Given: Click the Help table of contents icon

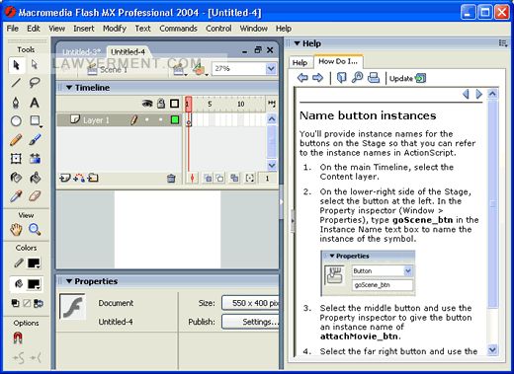Looking at the screenshot, I should 341,78.
